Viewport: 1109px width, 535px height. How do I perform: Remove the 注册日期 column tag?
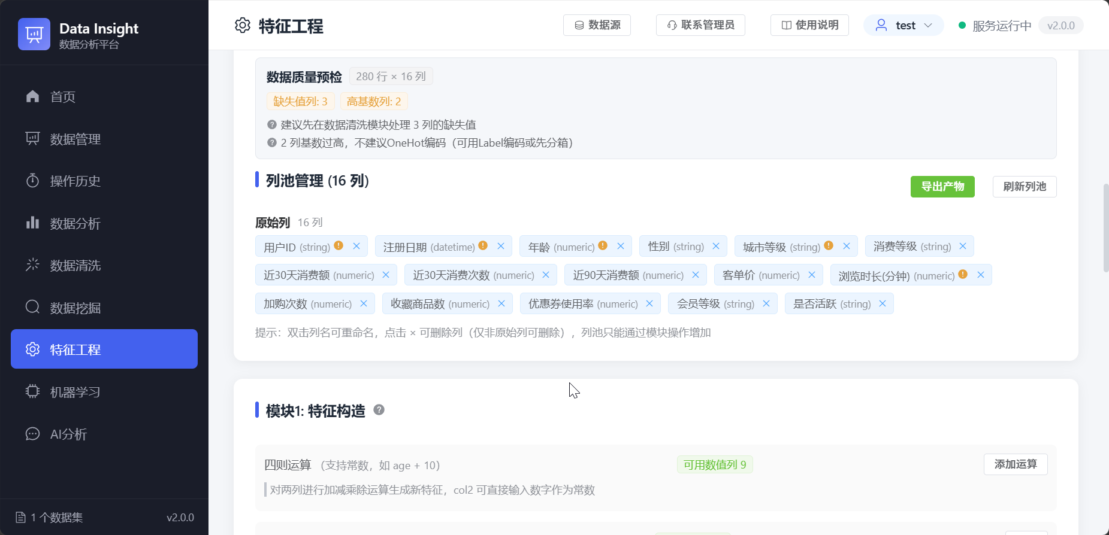point(501,246)
